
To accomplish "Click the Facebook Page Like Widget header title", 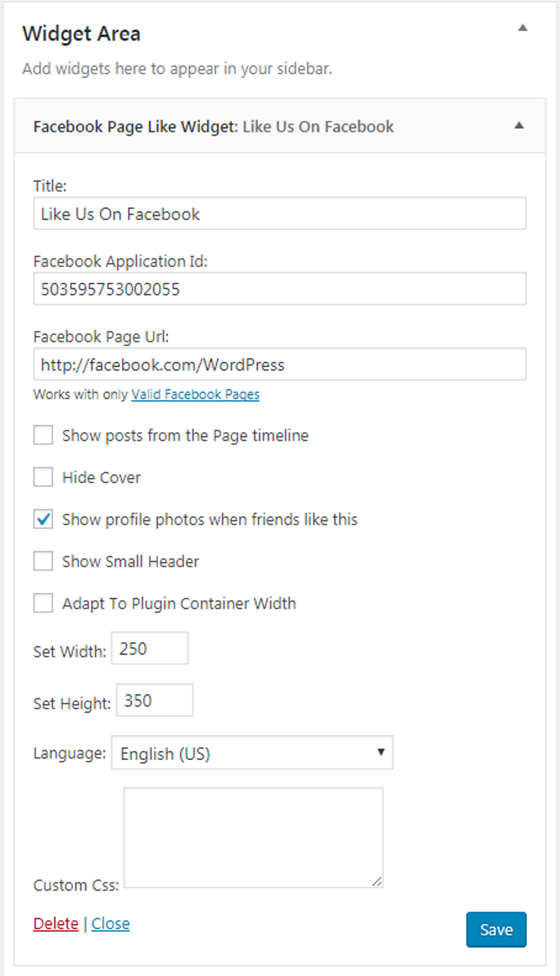I will point(213,126).
